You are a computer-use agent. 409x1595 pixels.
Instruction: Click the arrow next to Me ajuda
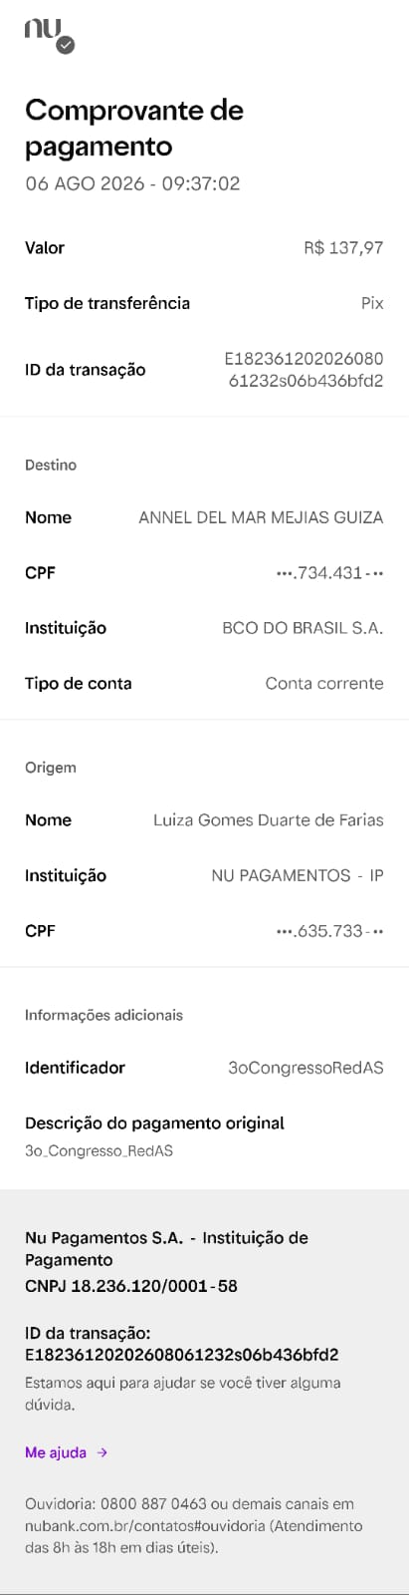point(102,1452)
